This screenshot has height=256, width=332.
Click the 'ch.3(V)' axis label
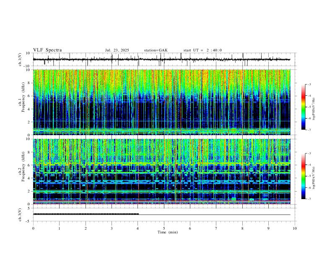click(x=20, y=215)
